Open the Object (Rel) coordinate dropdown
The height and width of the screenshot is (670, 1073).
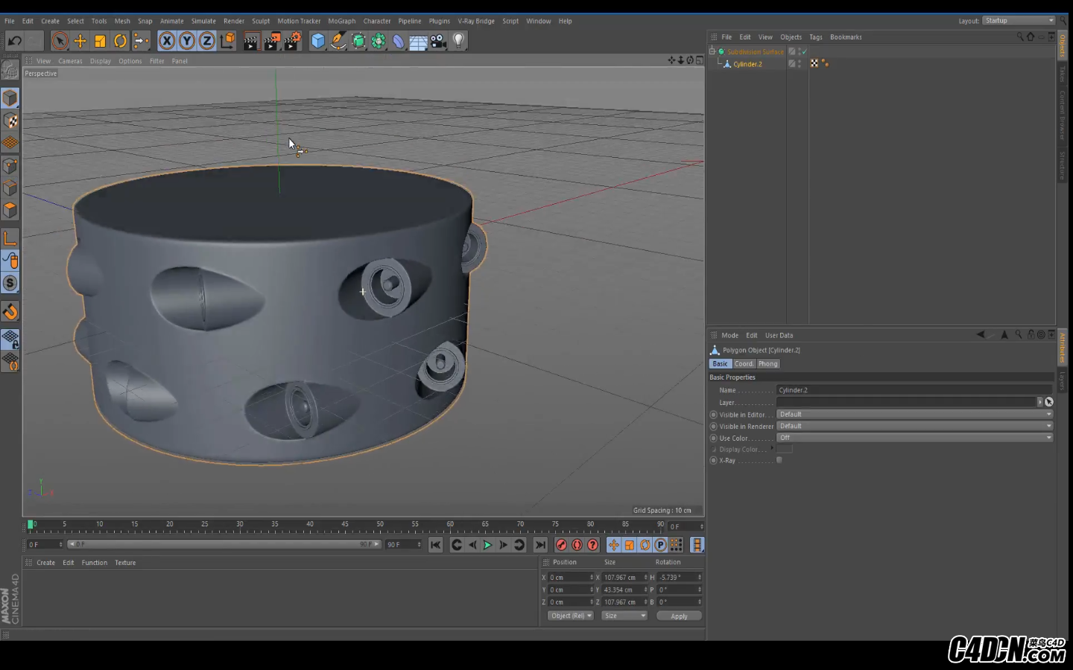[x=571, y=616]
